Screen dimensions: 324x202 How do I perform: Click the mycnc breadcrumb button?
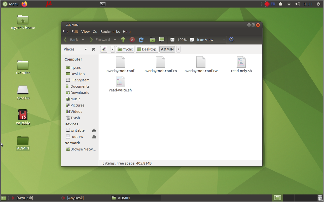125,49
